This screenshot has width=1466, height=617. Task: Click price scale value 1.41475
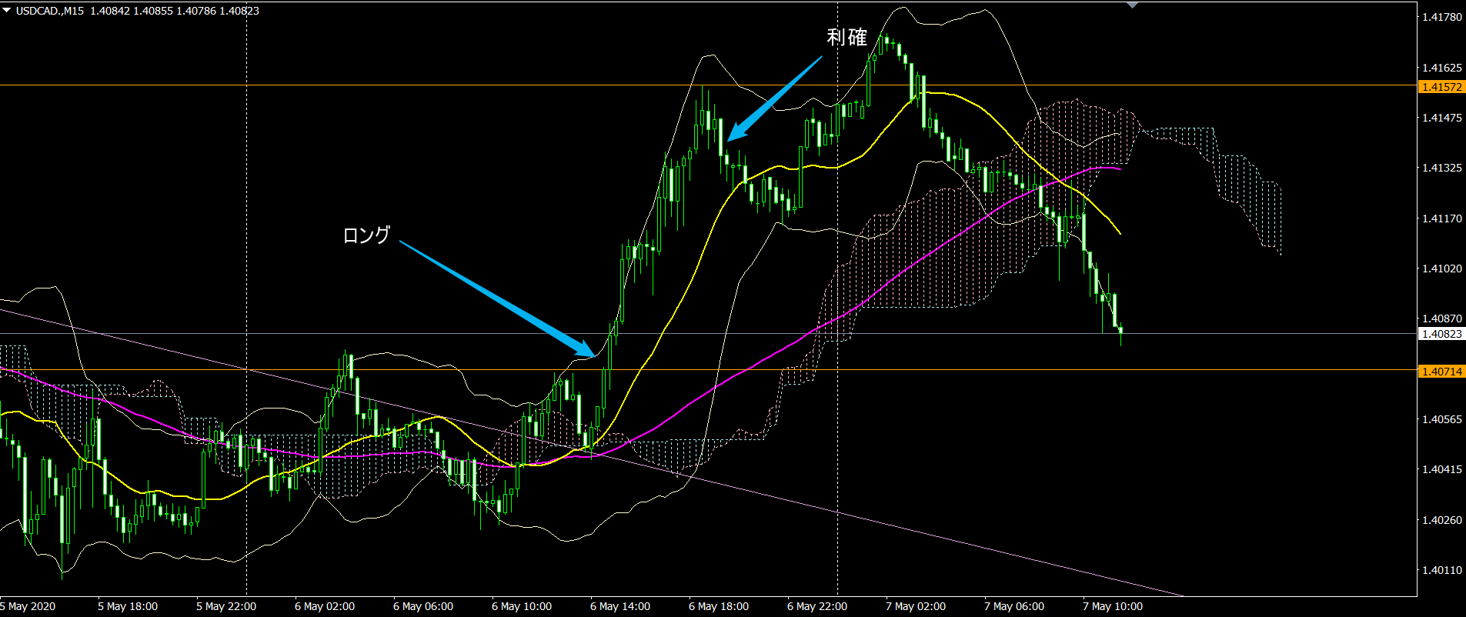1442,118
